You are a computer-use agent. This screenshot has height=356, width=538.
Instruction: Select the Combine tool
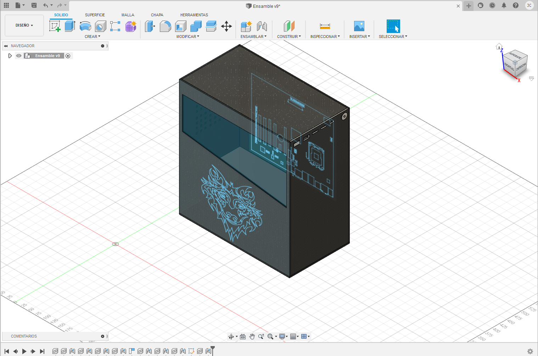196,26
